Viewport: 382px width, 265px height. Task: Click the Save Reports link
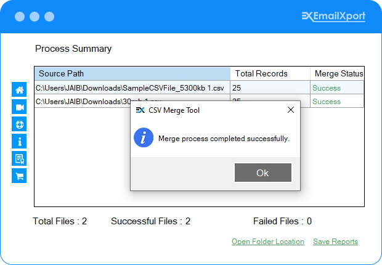335,242
